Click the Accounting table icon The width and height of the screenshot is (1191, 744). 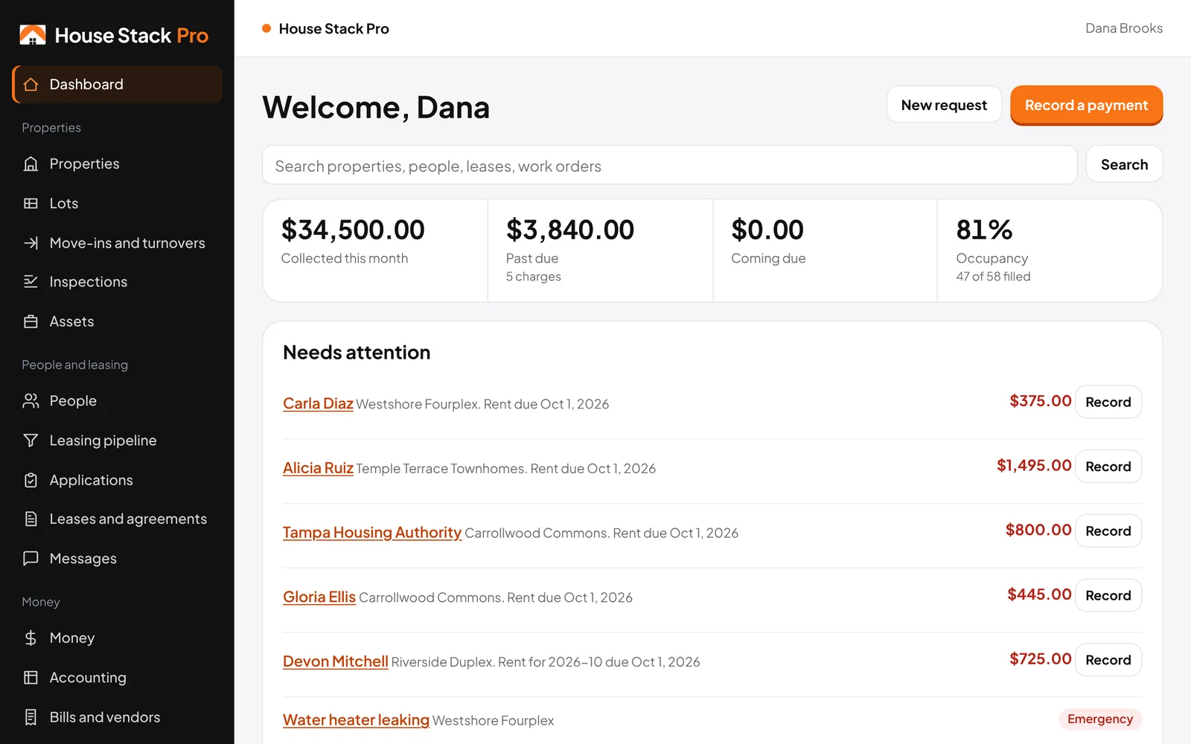pyautogui.click(x=31, y=677)
